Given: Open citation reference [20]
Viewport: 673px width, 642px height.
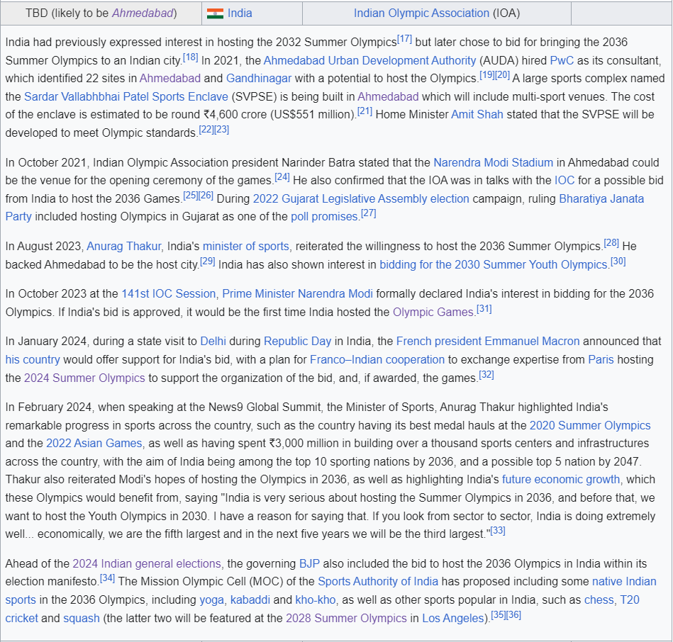Looking at the screenshot, I should click(502, 75).
